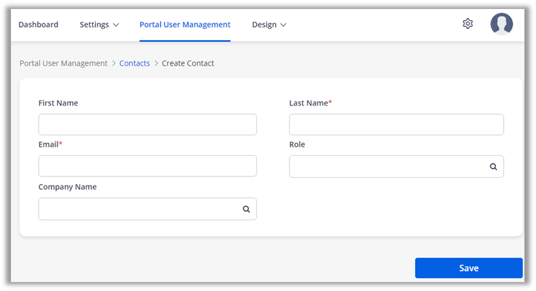Click the Company Name search magnifier icon
Viewport: 536px width, 291px height.
[x=246, y=209]
